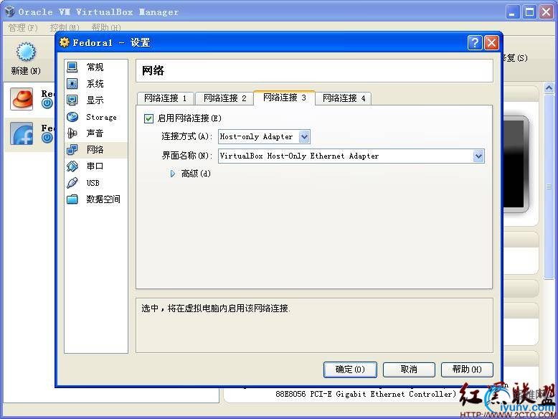558x419 pixels.
Task: Click the power-state icon under Fedora VM
Action: click(x=47, y=138)
